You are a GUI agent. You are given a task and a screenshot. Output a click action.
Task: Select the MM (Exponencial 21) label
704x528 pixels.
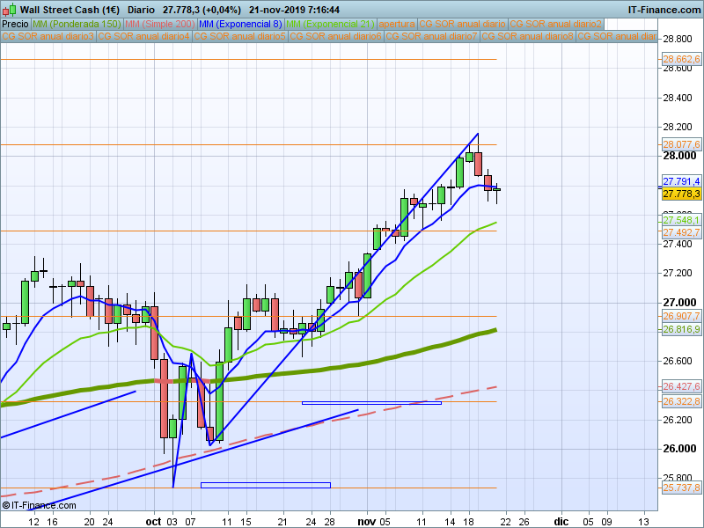(x=330, y=25)
